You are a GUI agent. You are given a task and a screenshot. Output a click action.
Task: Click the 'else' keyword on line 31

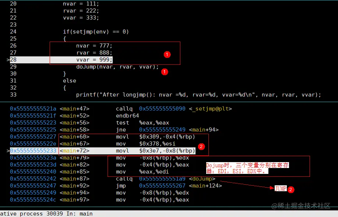[x=70, y=81]
